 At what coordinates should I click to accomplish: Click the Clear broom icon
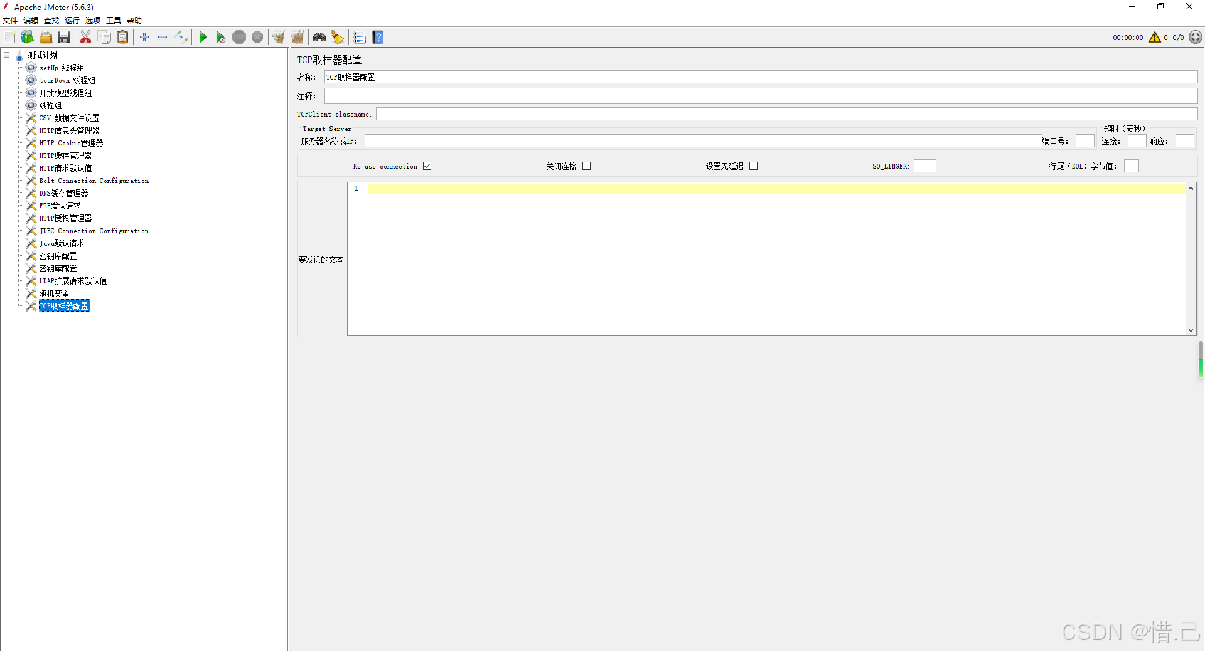tap(279, 38)
